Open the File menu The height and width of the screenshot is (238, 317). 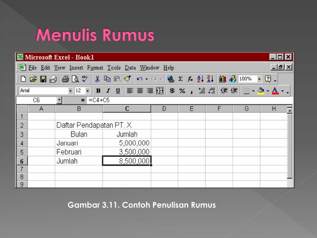[32, 68]
